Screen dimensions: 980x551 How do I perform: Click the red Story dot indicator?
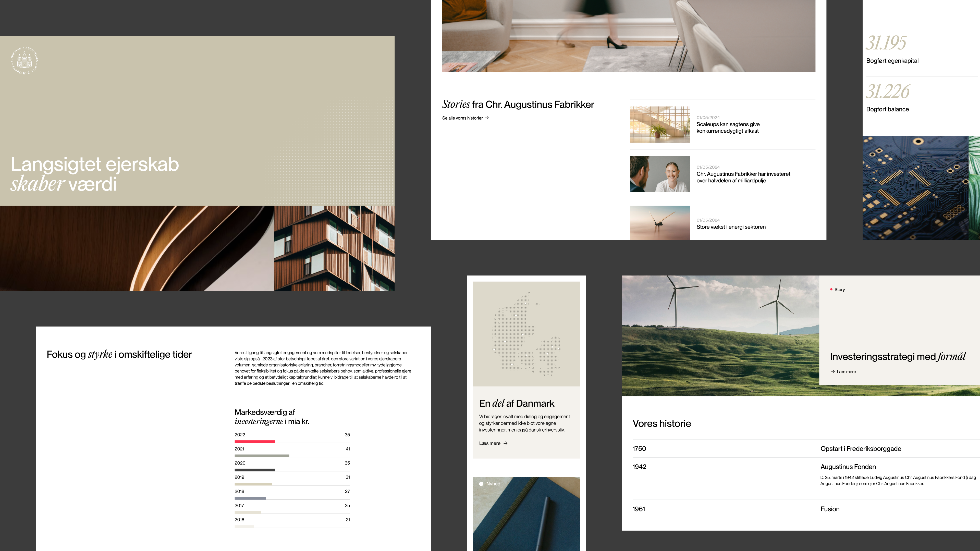pyautogui.click(x=831, y=289)
